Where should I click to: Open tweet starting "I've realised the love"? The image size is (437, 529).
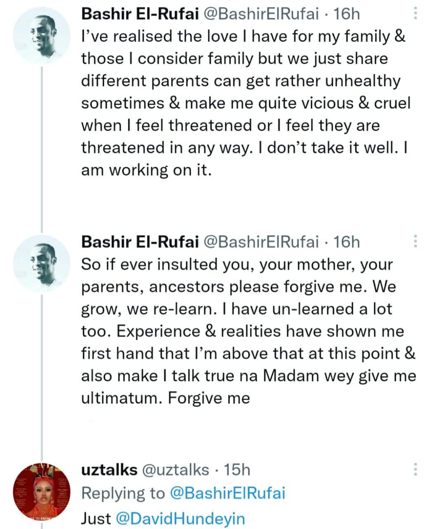243,103
